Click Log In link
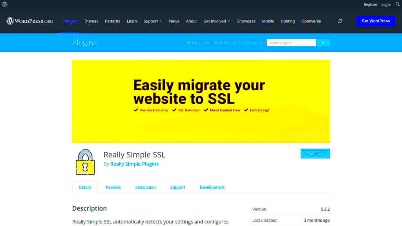This screenshot has width=402, height=226. [x=386, y=5]
